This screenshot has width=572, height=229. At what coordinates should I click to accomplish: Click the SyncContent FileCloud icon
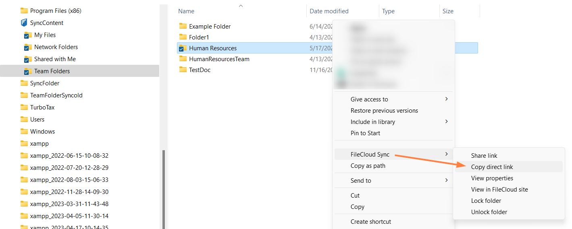tap(24, 23)
